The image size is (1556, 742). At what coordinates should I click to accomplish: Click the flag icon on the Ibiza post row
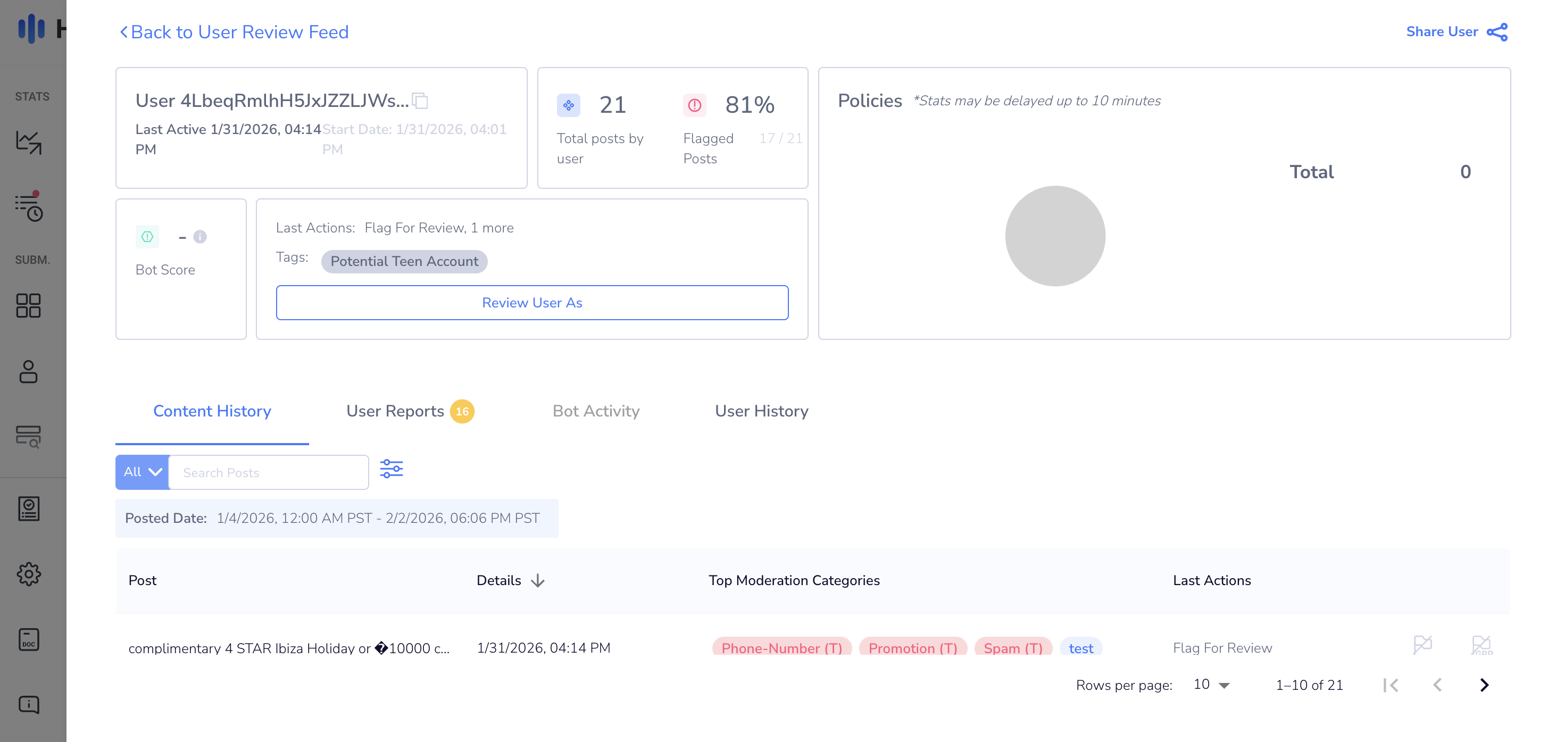(x=1422, y=645)
